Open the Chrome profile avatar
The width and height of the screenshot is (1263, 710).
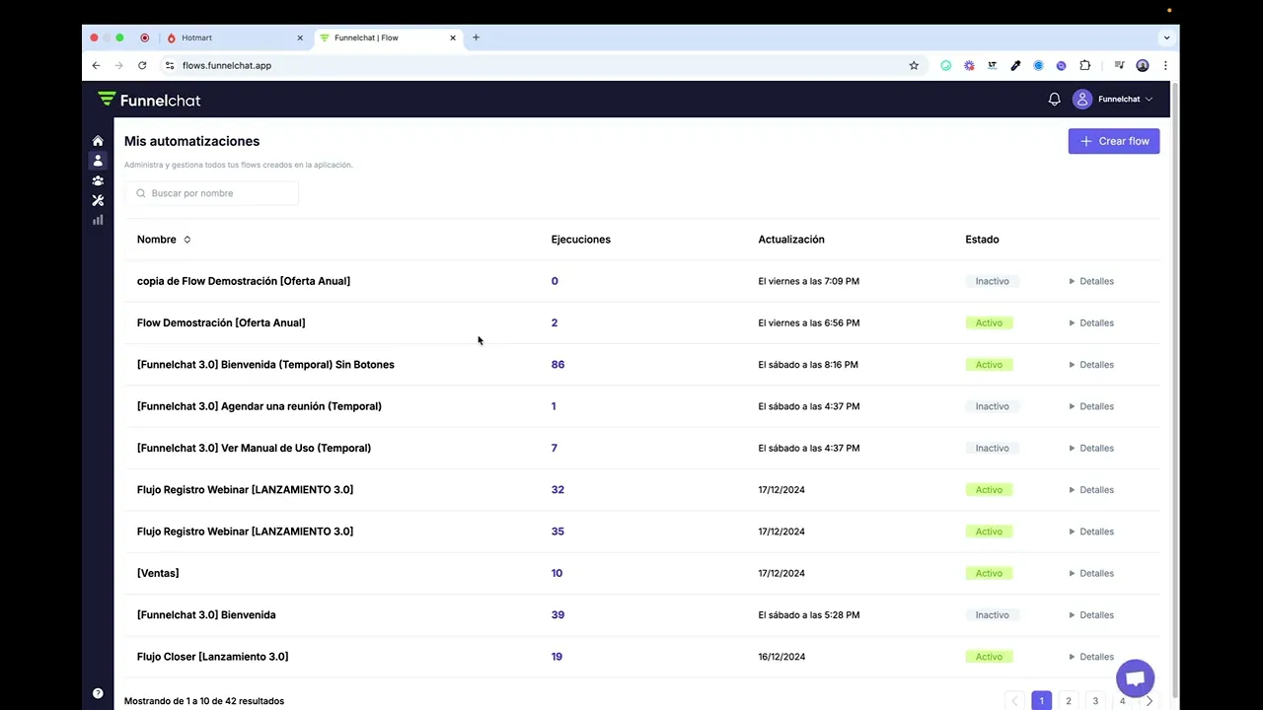pyautogui.click(x=1143, y=65)
